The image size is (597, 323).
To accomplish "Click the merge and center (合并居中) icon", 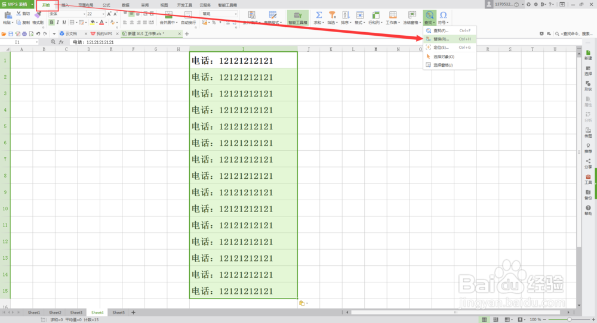I will click(168, 15).
